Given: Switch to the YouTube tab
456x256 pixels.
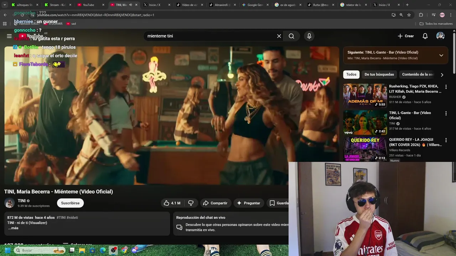Looking at the screenshot, I should click(x=90, y=5).
